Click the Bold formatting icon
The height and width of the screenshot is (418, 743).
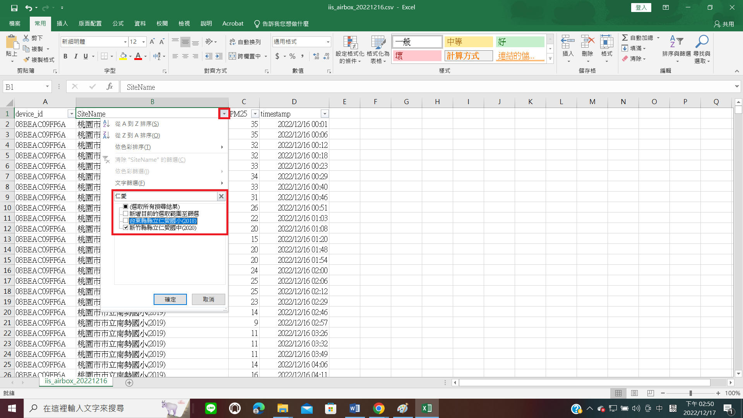65,57
